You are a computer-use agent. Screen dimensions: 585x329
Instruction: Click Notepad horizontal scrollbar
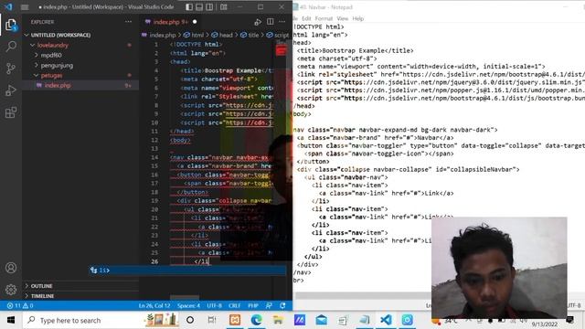364,295
